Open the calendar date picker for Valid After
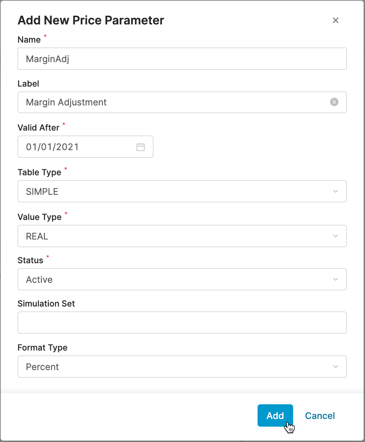 point(141,147)
